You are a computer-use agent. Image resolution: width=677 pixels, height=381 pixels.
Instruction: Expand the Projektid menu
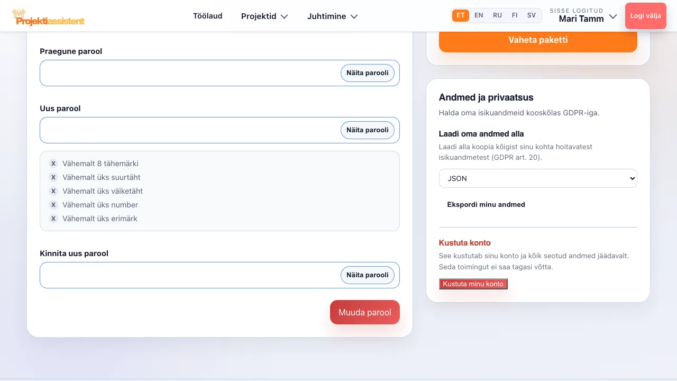pos(264,16)
